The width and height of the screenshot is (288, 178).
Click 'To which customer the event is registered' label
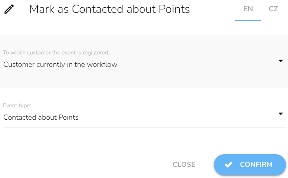pyautogui.click(x=56, y=52)
